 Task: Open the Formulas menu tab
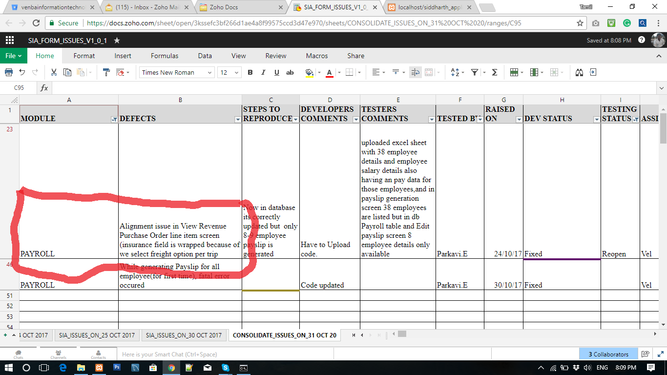tap(165, 56)
